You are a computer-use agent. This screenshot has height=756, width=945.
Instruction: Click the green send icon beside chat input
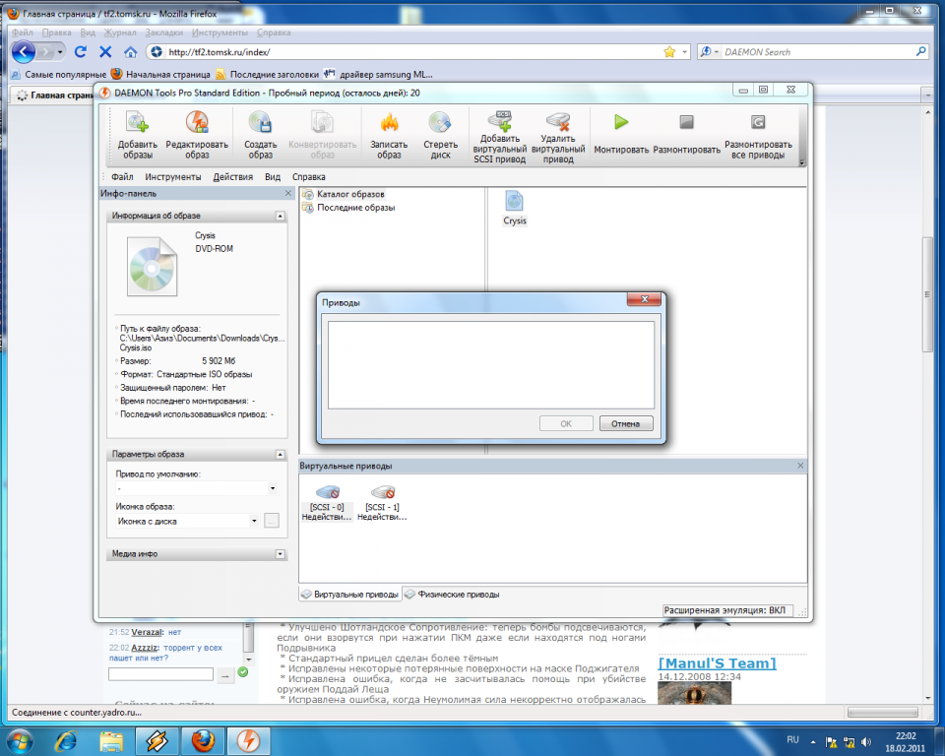(243, 672)
